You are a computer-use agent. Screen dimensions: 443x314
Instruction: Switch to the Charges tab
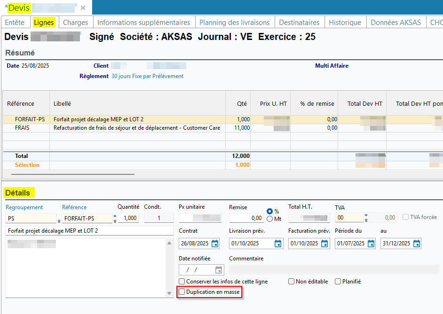pyautogui.click(x=75, y=22)
